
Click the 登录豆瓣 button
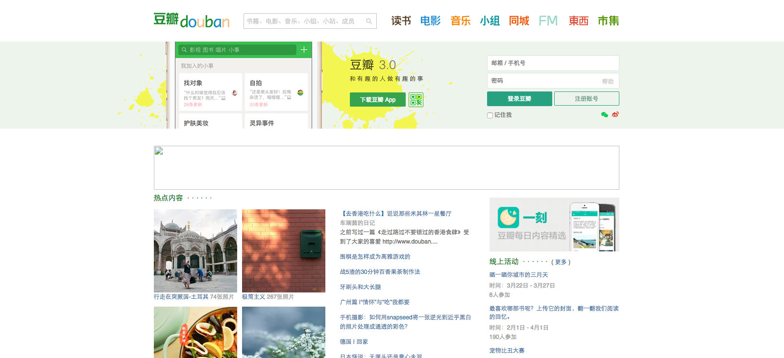(519, 99)
